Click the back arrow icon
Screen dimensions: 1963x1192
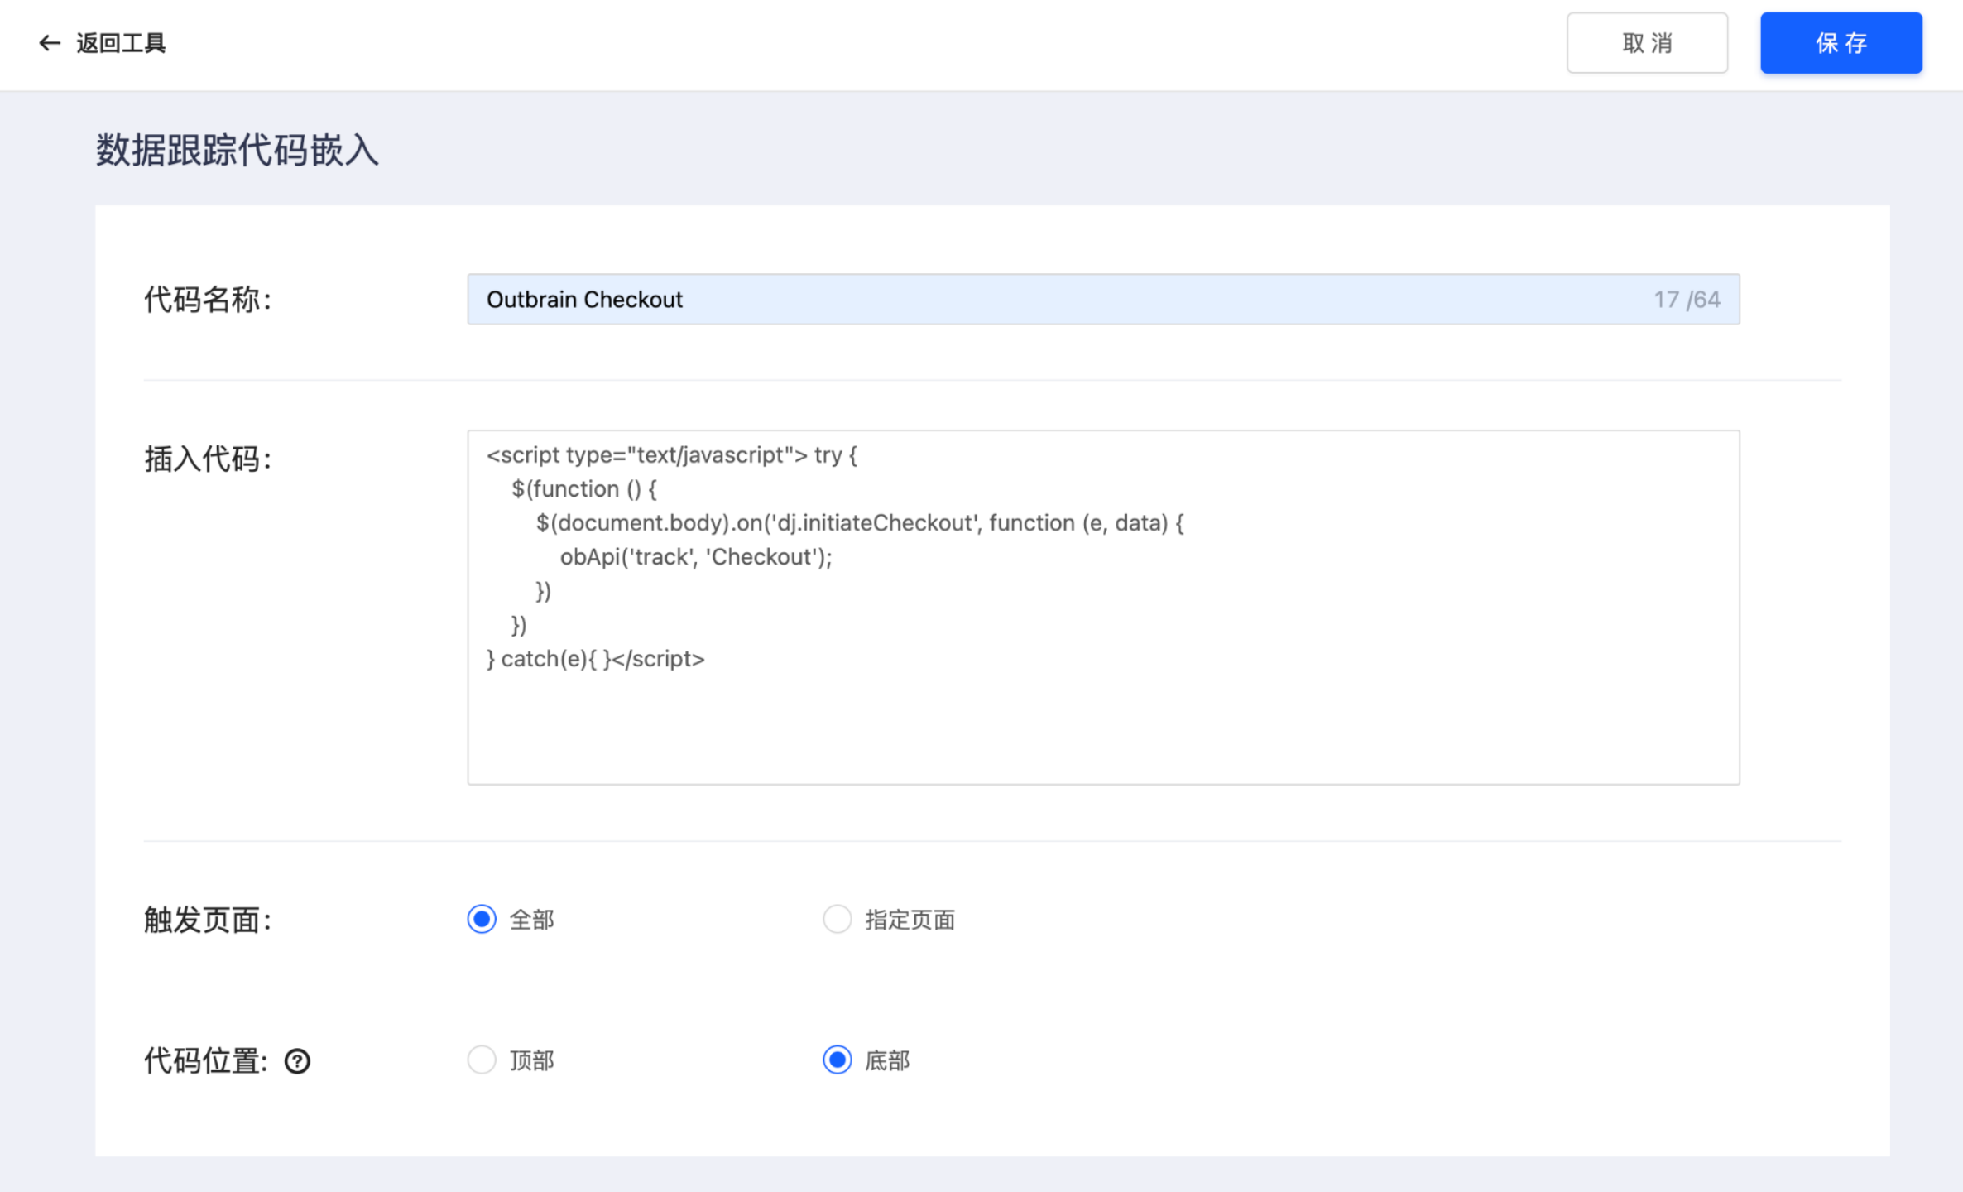pos(50,43)
